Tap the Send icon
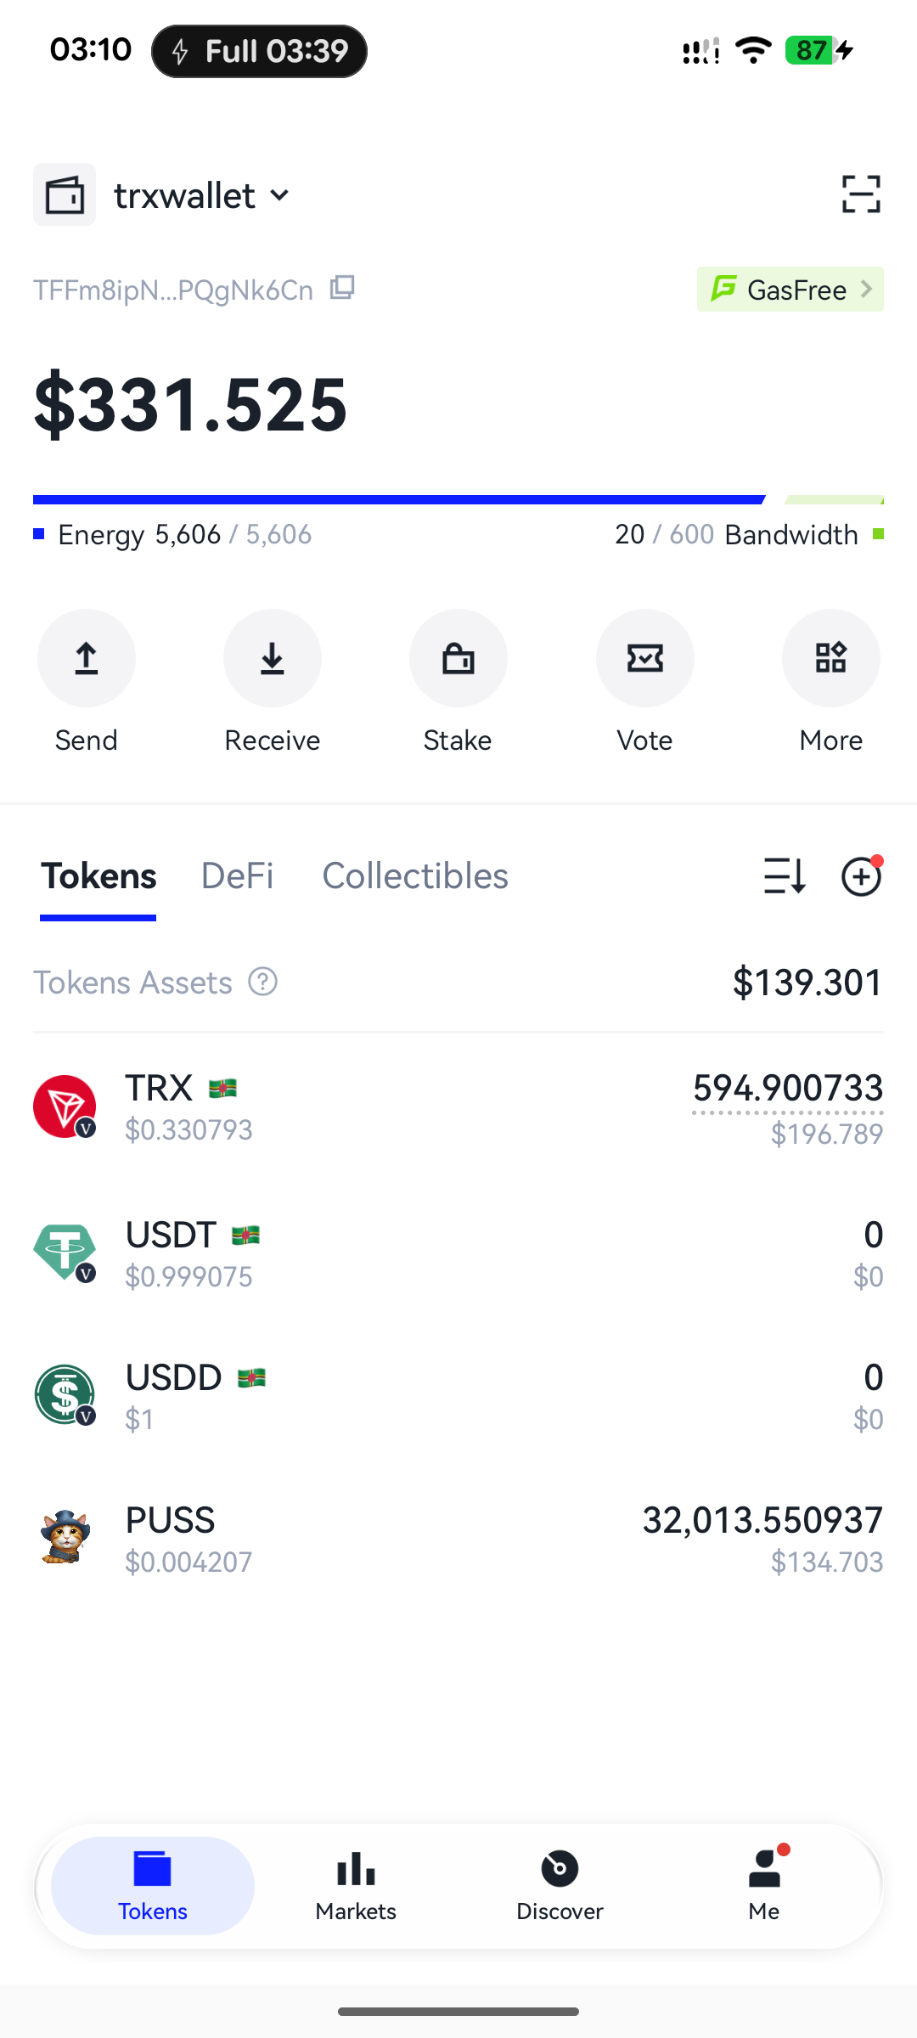The image size is (917, 2038). [x=86, y=658]
